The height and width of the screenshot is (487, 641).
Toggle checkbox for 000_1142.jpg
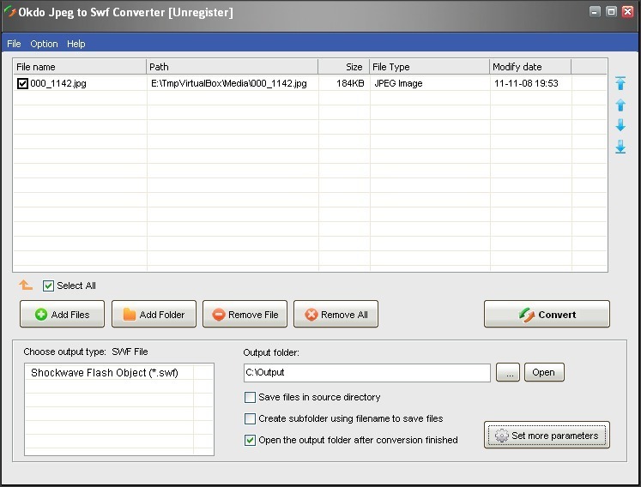click(x=22, y=83)
